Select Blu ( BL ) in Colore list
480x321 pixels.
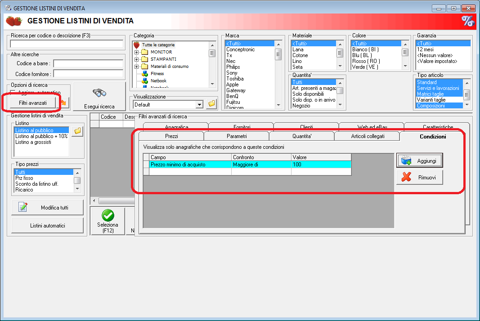pos(362,55)
